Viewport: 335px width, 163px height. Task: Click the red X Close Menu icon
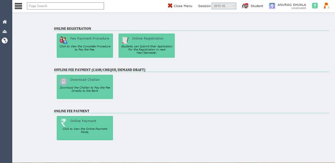tap(170, 6)
